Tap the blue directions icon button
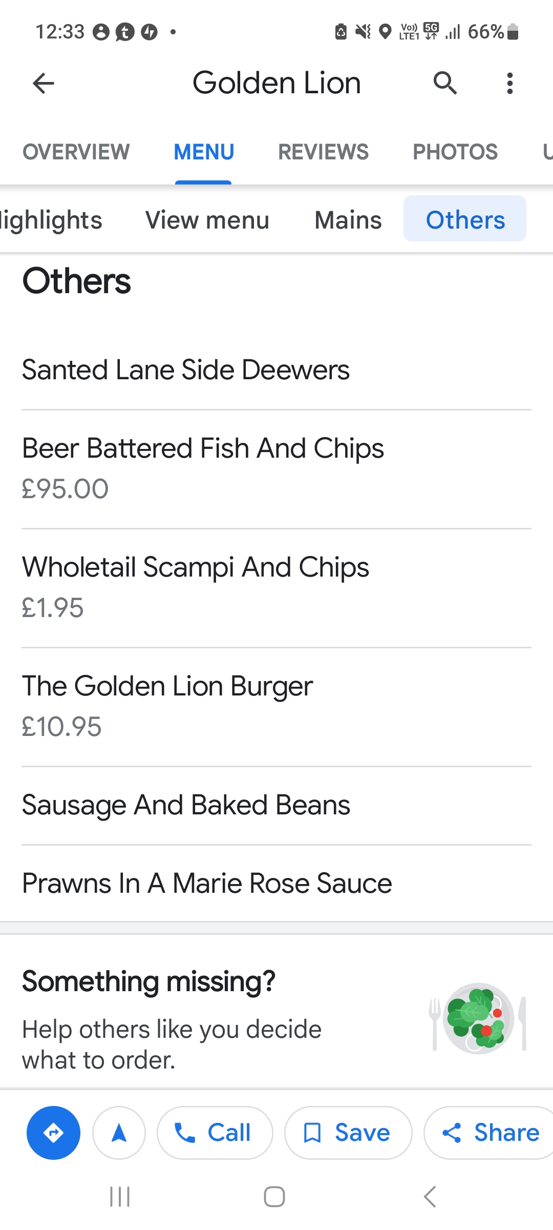This screenshot has height=1230, width=553. tap(53, 1133)
